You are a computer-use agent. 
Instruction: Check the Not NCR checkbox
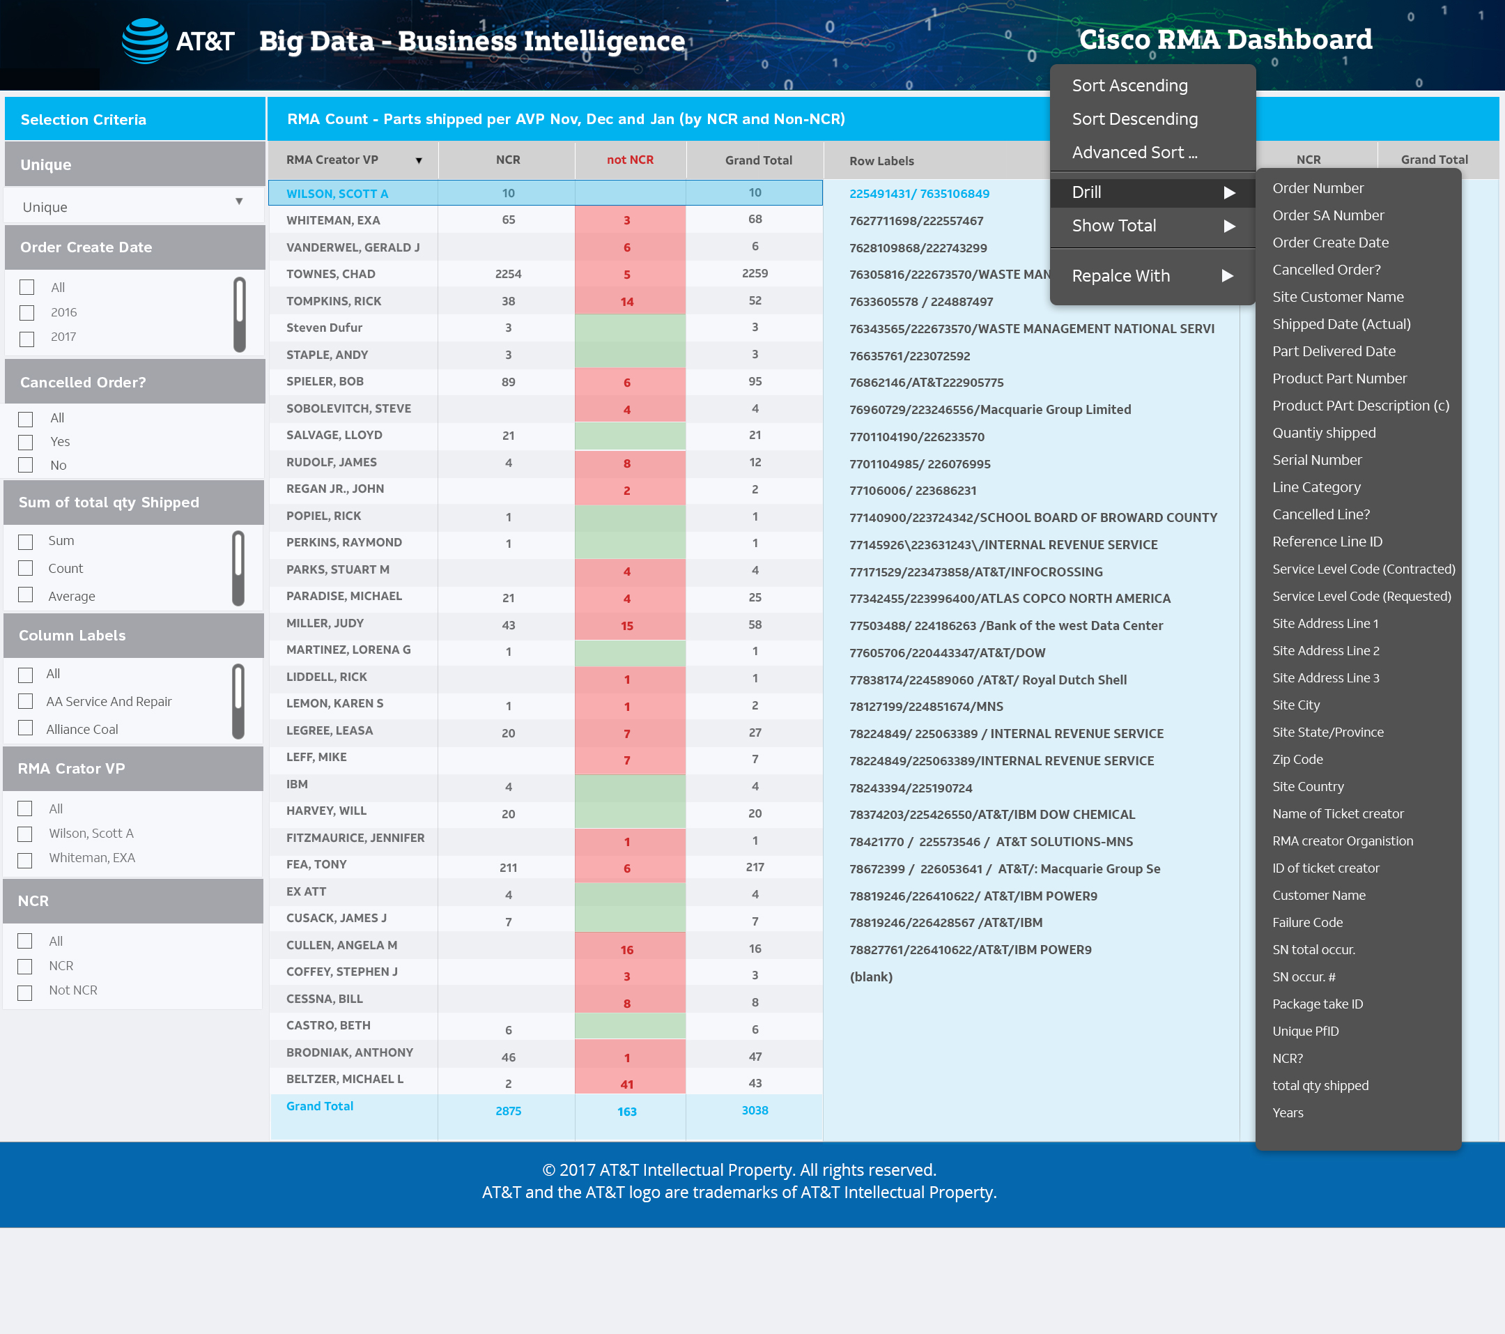tap(25, 992)
